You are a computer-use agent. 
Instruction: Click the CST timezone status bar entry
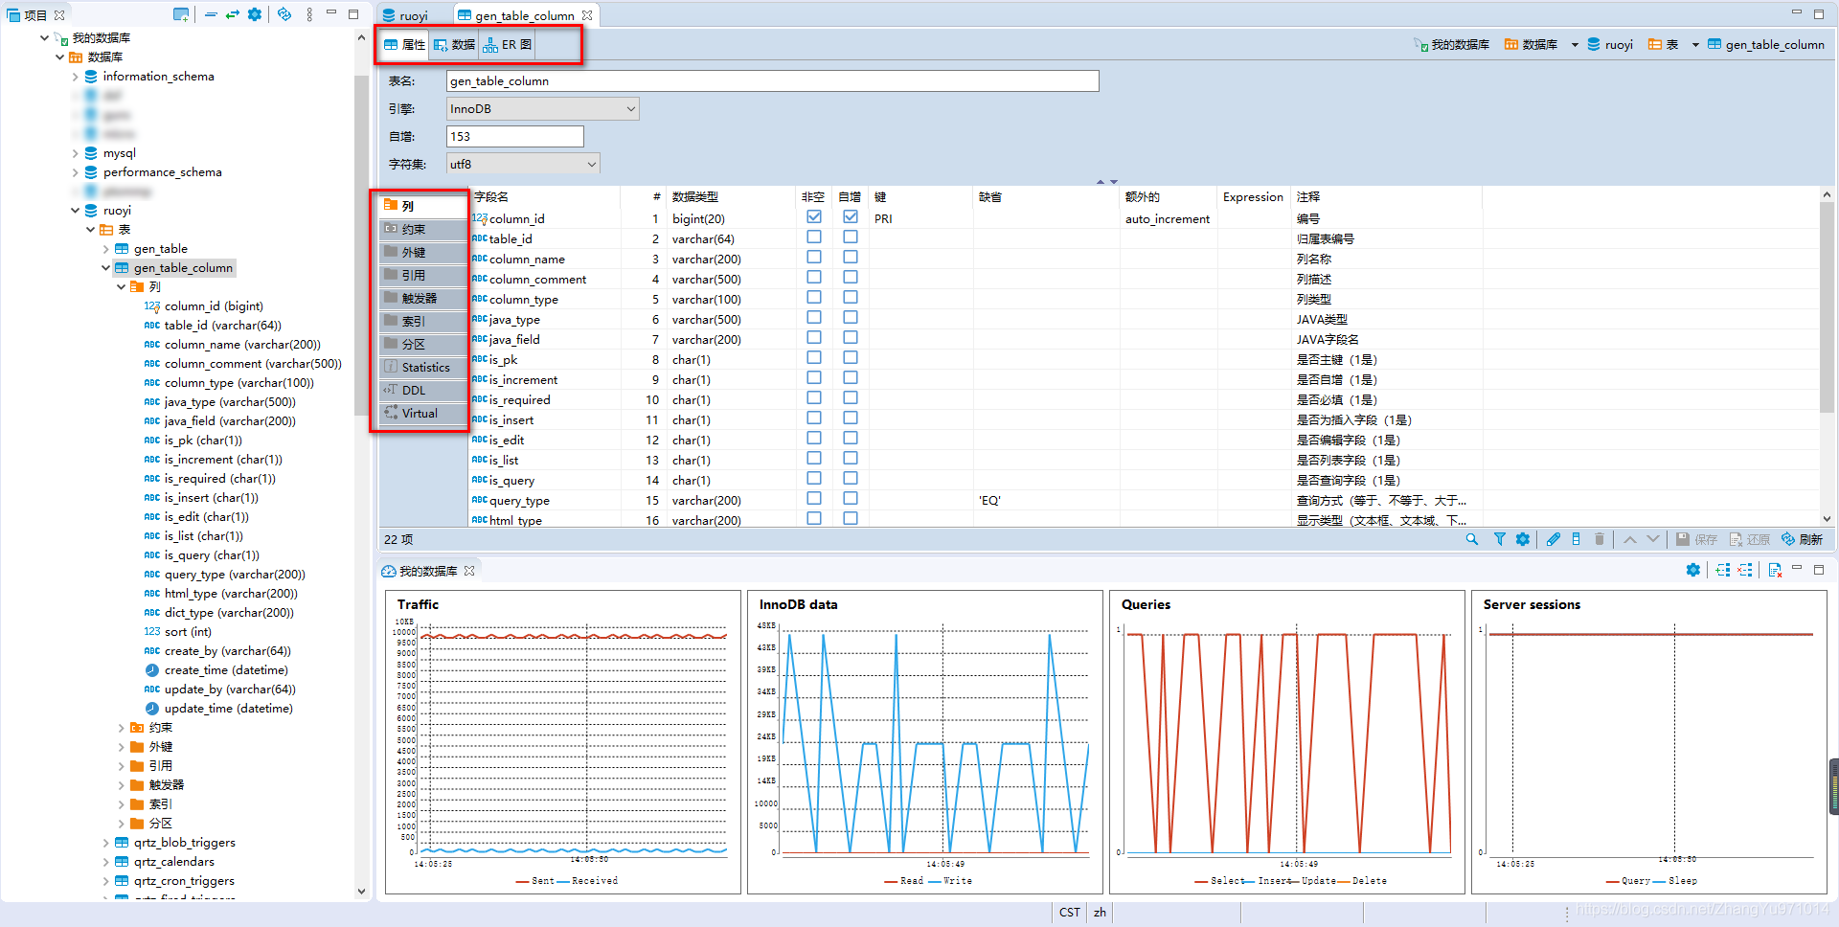[x=1070, y=913]
